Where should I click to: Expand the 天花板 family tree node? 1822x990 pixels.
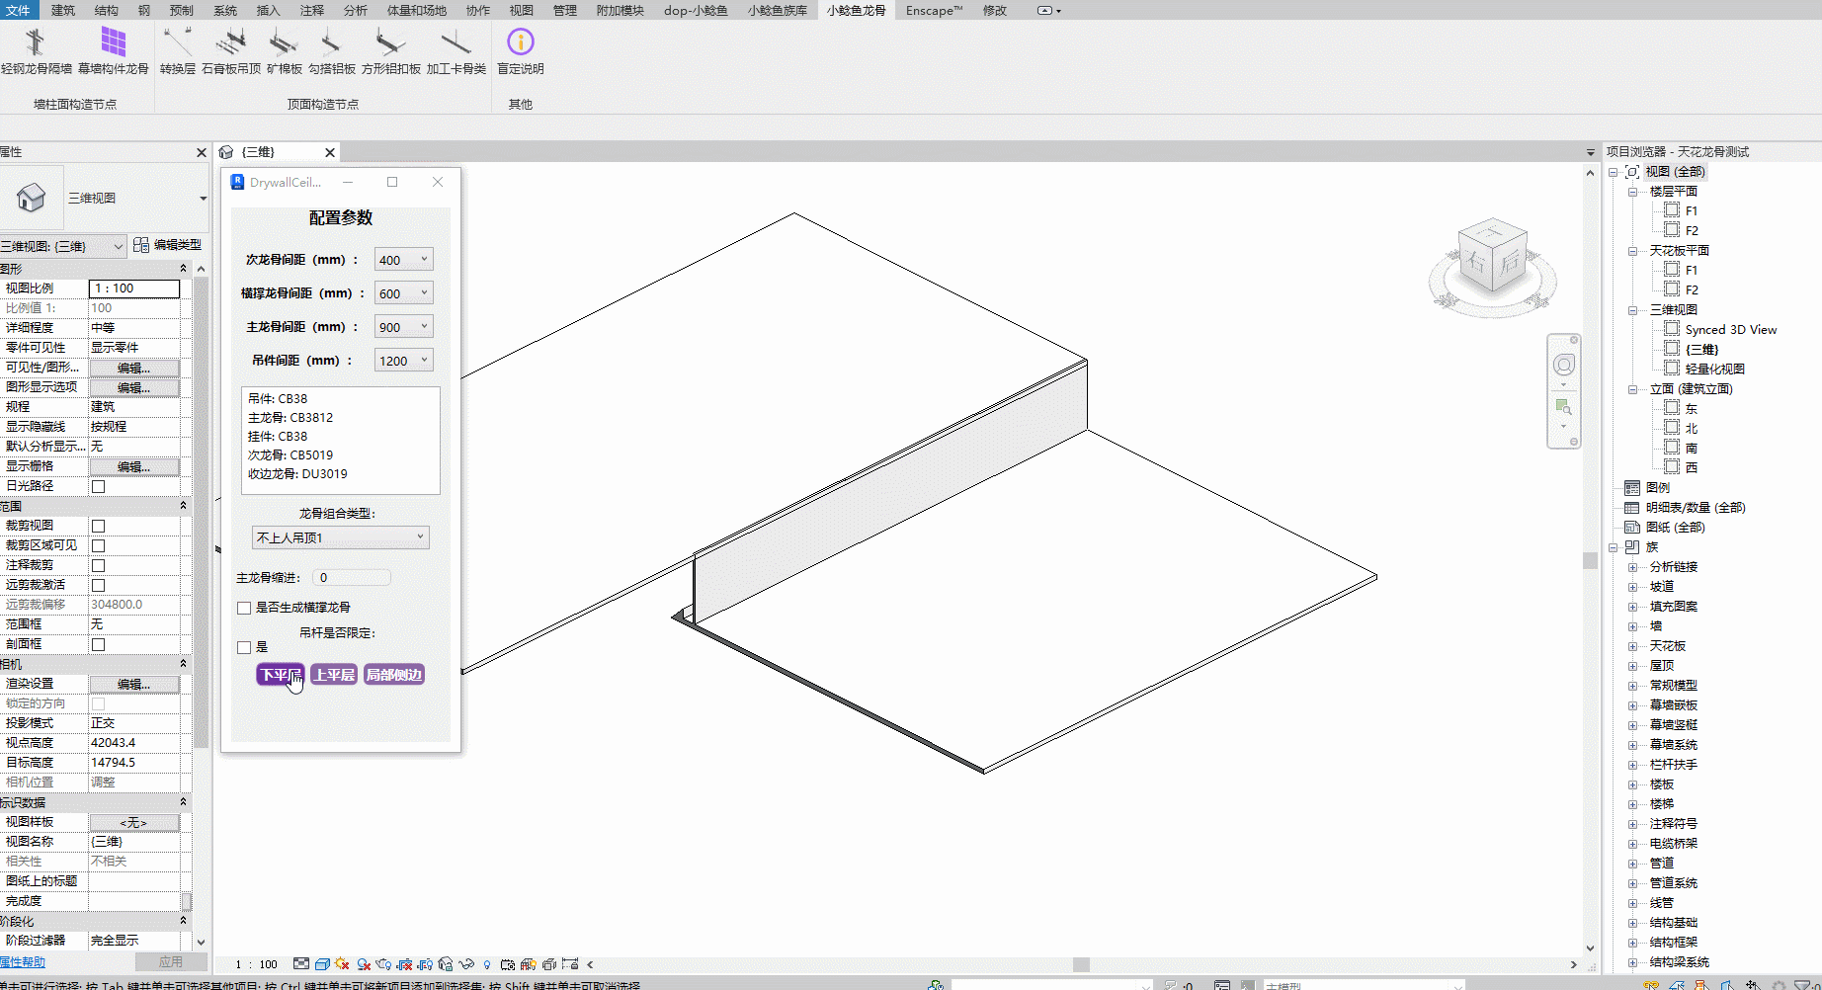click(1632, 646)
